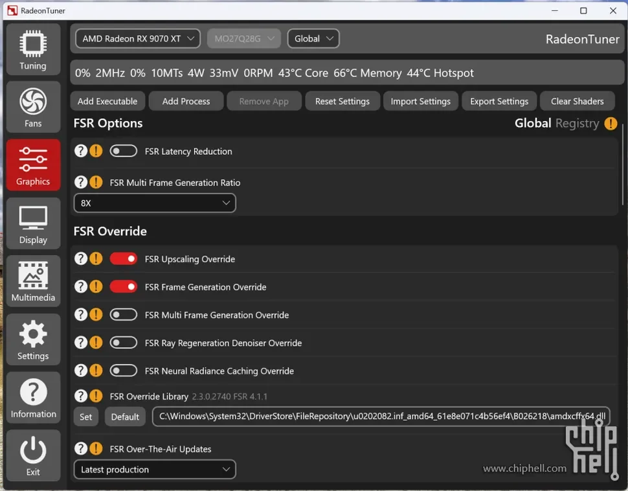The width and height of the screenshot is (628, 491).
Task: Open help for FSR Multi Frame Generation Ratio
Action: (x=81, y=183)
